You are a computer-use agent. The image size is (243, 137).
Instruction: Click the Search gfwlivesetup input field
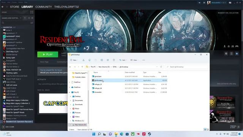tap(186, 67)
